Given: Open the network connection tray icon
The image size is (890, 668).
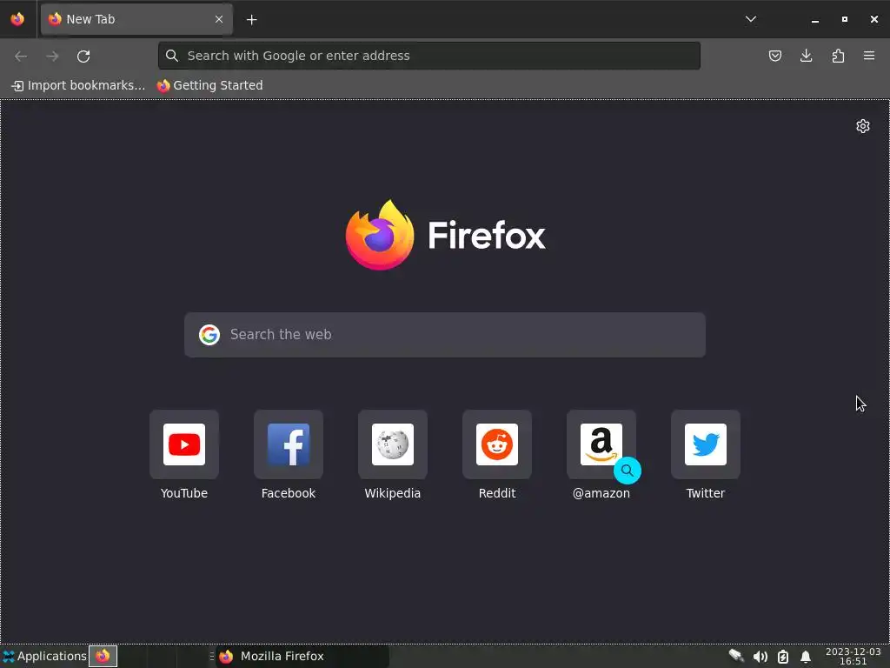Looking at the screenshot, I should coord(736,656).
